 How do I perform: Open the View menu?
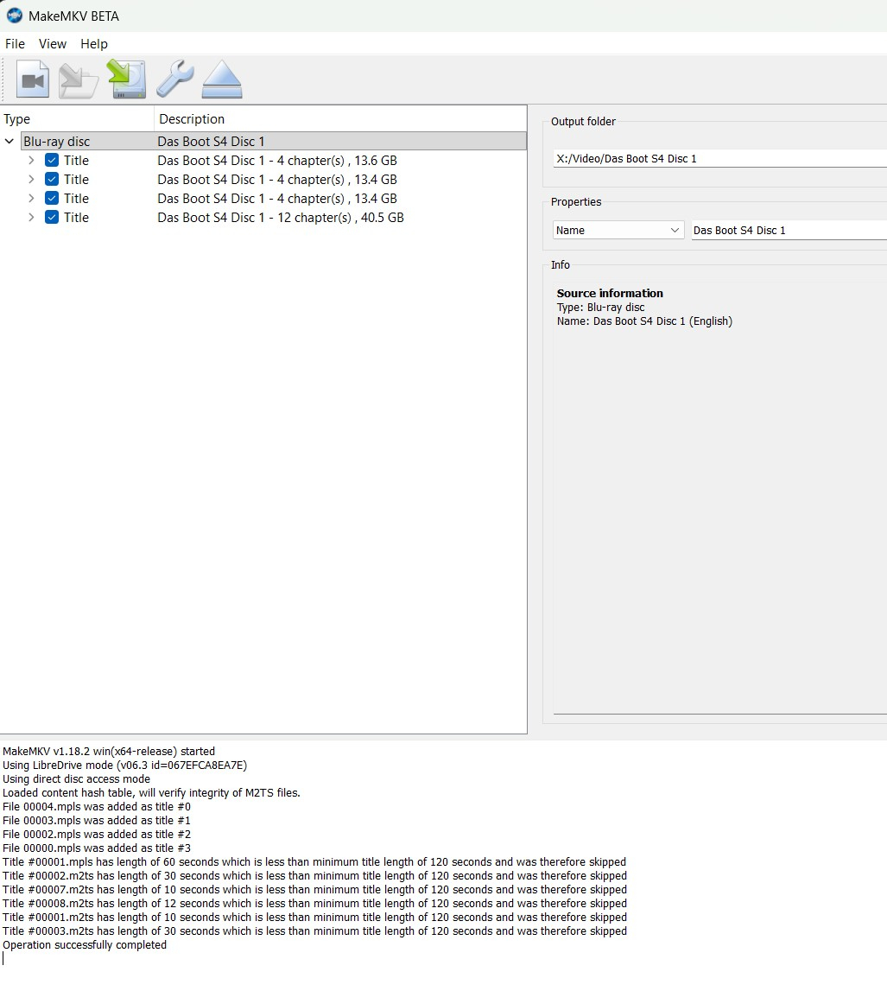[53, 43]
